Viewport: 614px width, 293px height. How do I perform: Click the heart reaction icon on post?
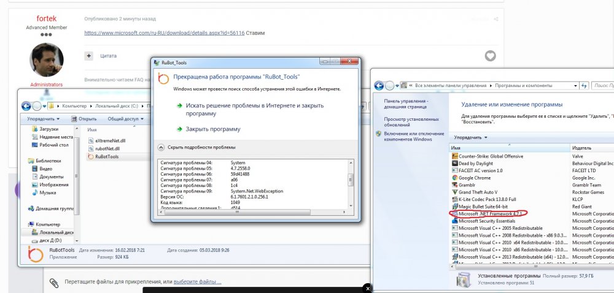(x=490, y=56)
